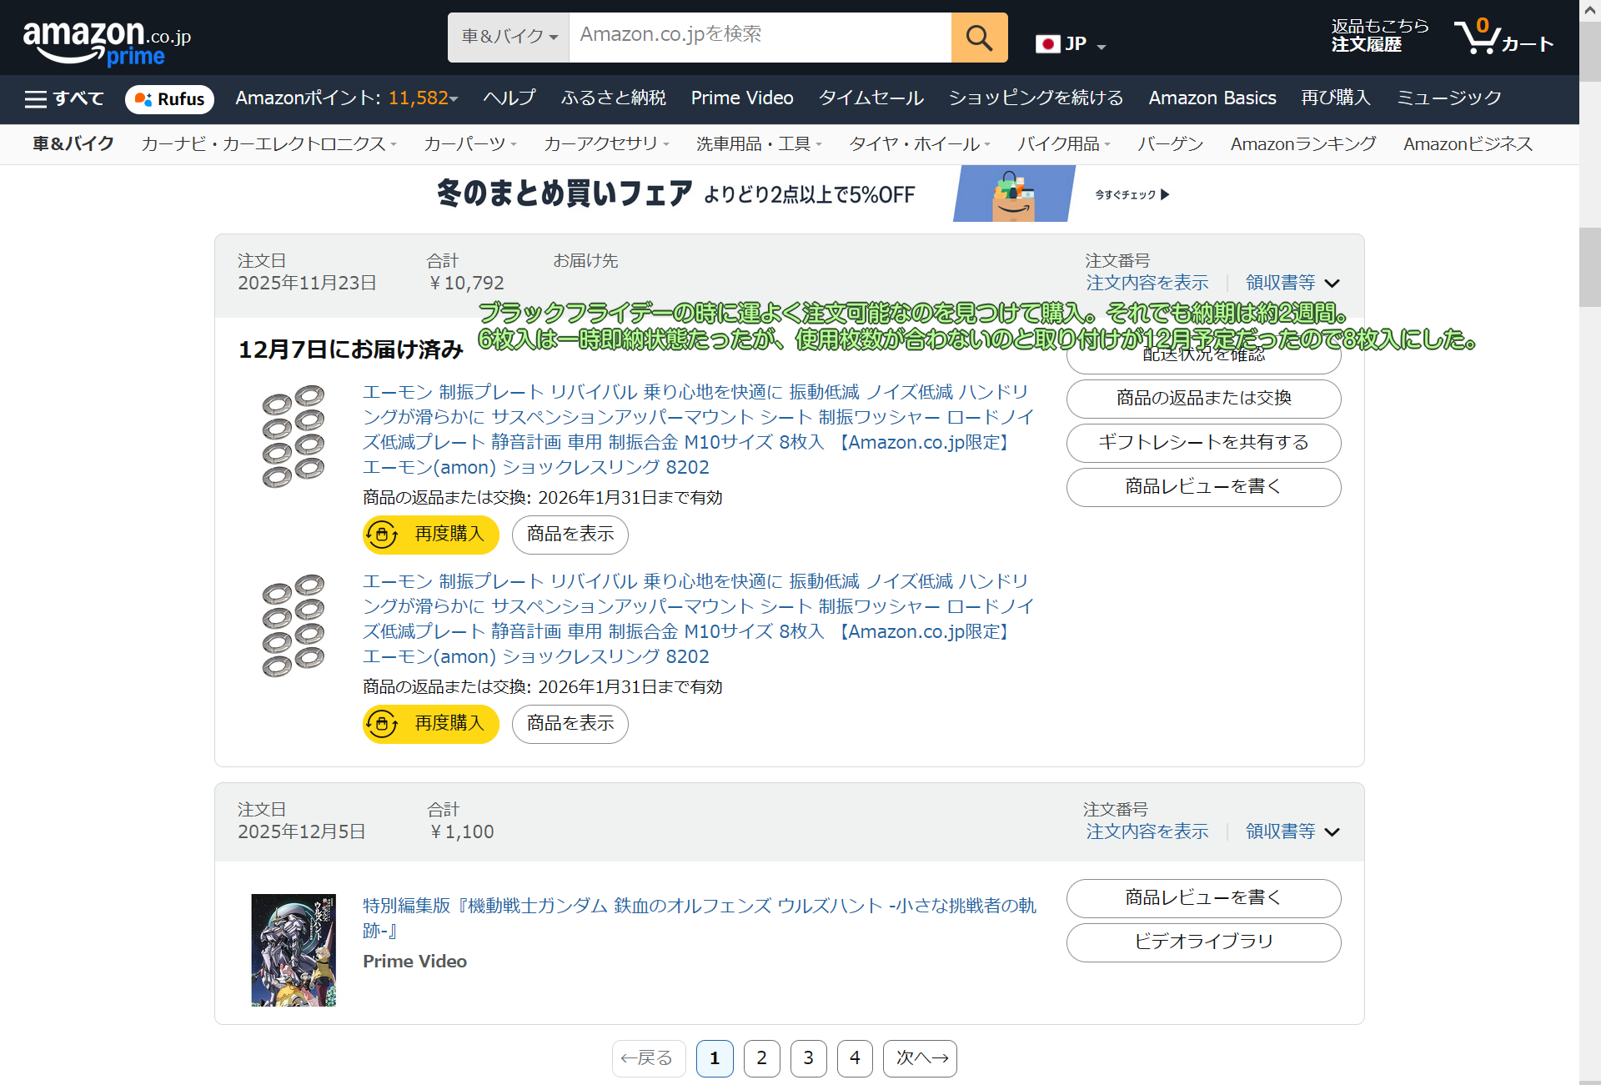Open the すべて hamburger menu
Viewport: 1601px width, 1085px height.
point(64,99)
